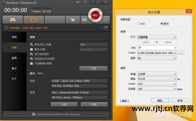Select the game recording mode gamepad icon
The height and width of the screenshot is (121, 196).
coord(13,20)
